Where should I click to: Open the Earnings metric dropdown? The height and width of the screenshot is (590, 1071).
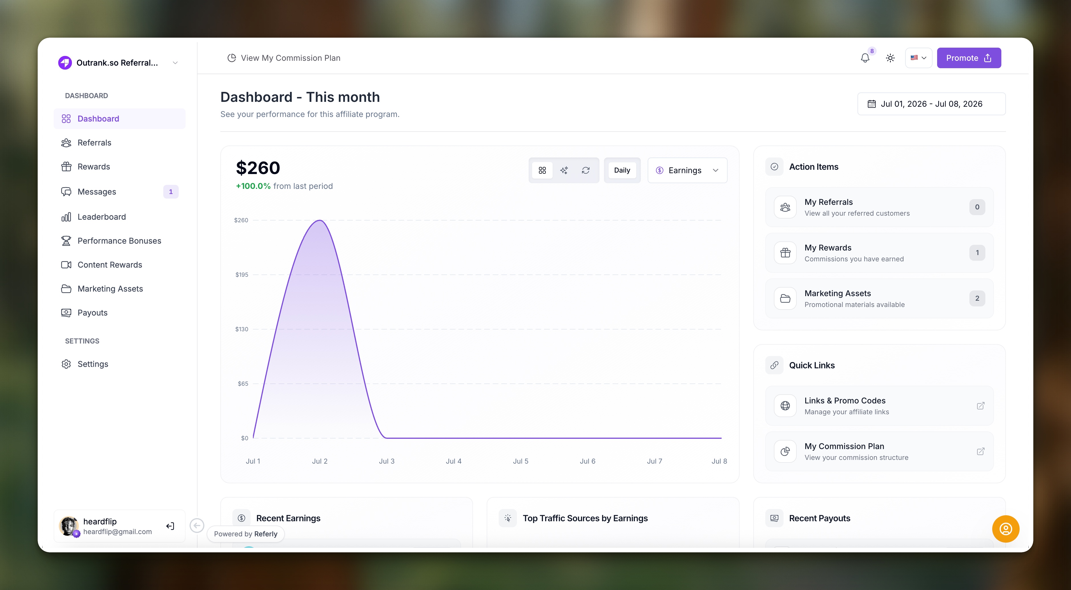687,170
